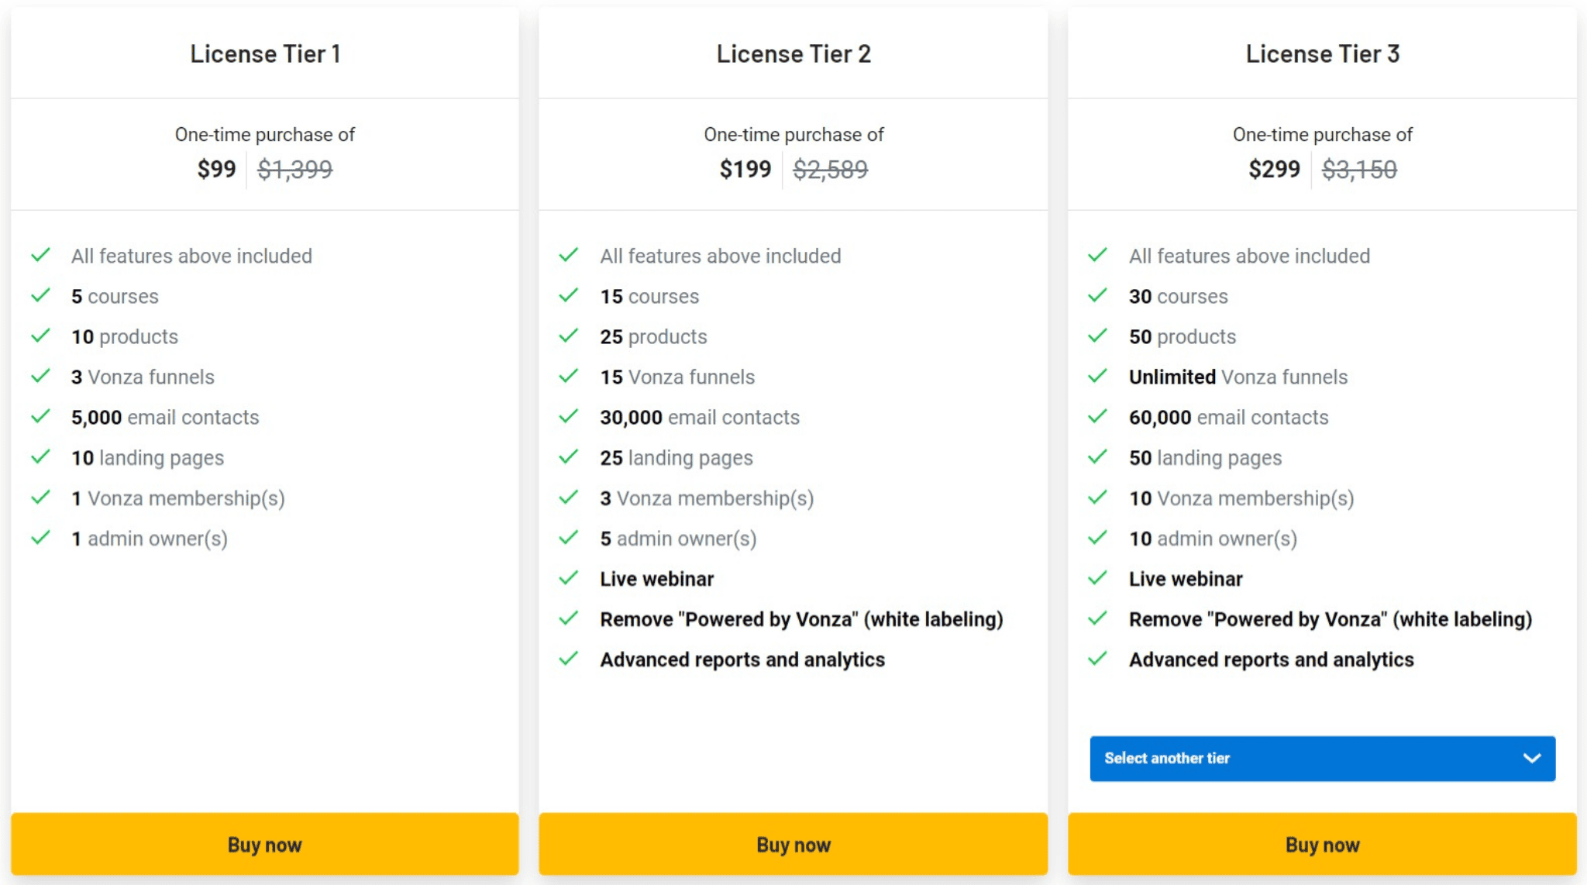Click '15 Vonza funnels' text
The image size is (1587, 885).
[x=677, y=377]
